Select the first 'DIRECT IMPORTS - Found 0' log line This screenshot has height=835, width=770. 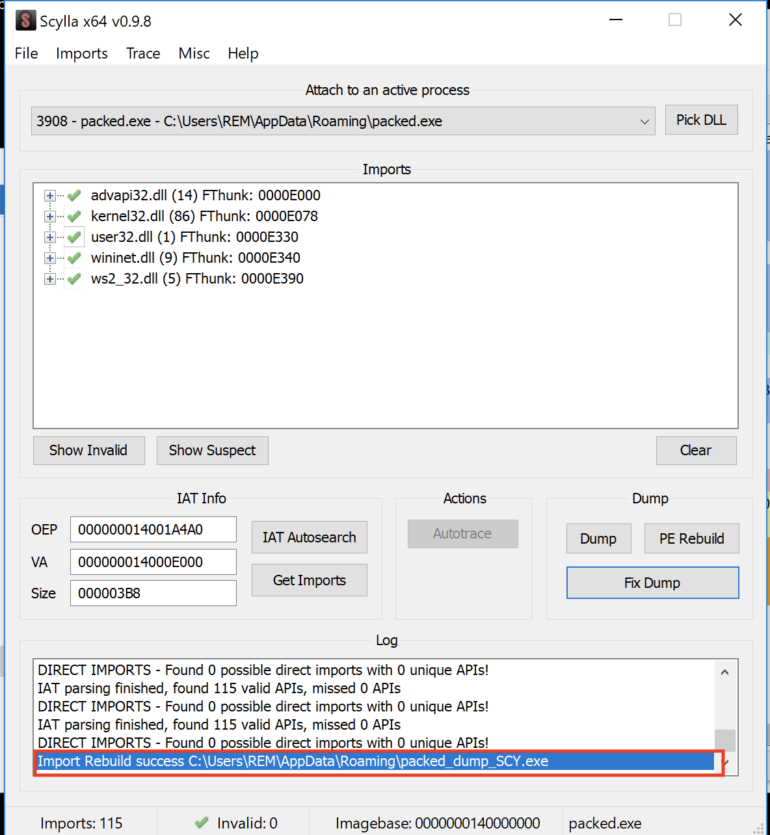tap(263, 670)
